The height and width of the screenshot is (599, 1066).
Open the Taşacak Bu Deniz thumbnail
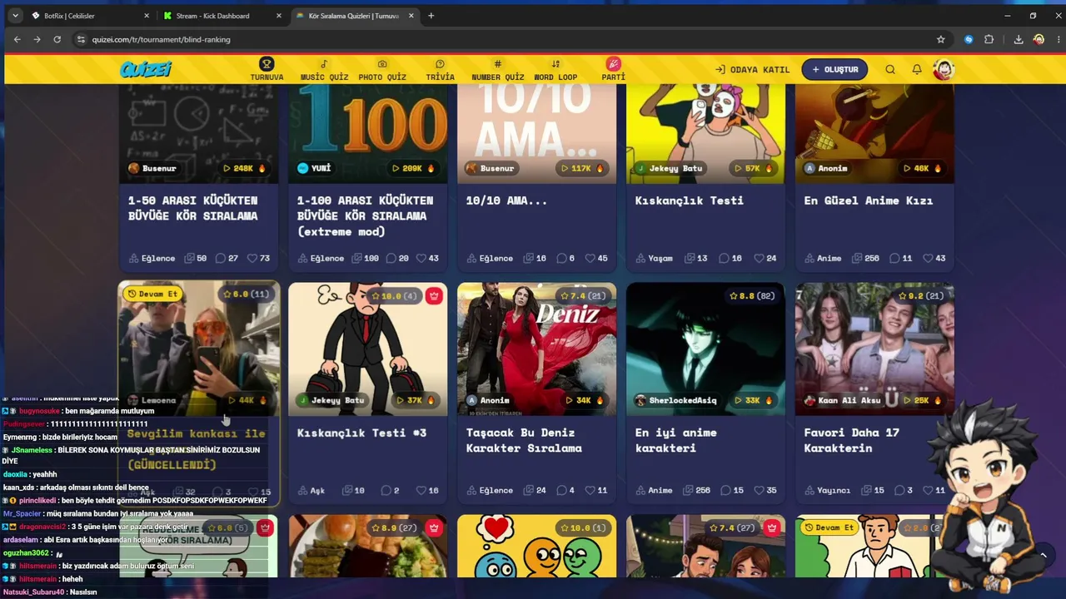537,349
